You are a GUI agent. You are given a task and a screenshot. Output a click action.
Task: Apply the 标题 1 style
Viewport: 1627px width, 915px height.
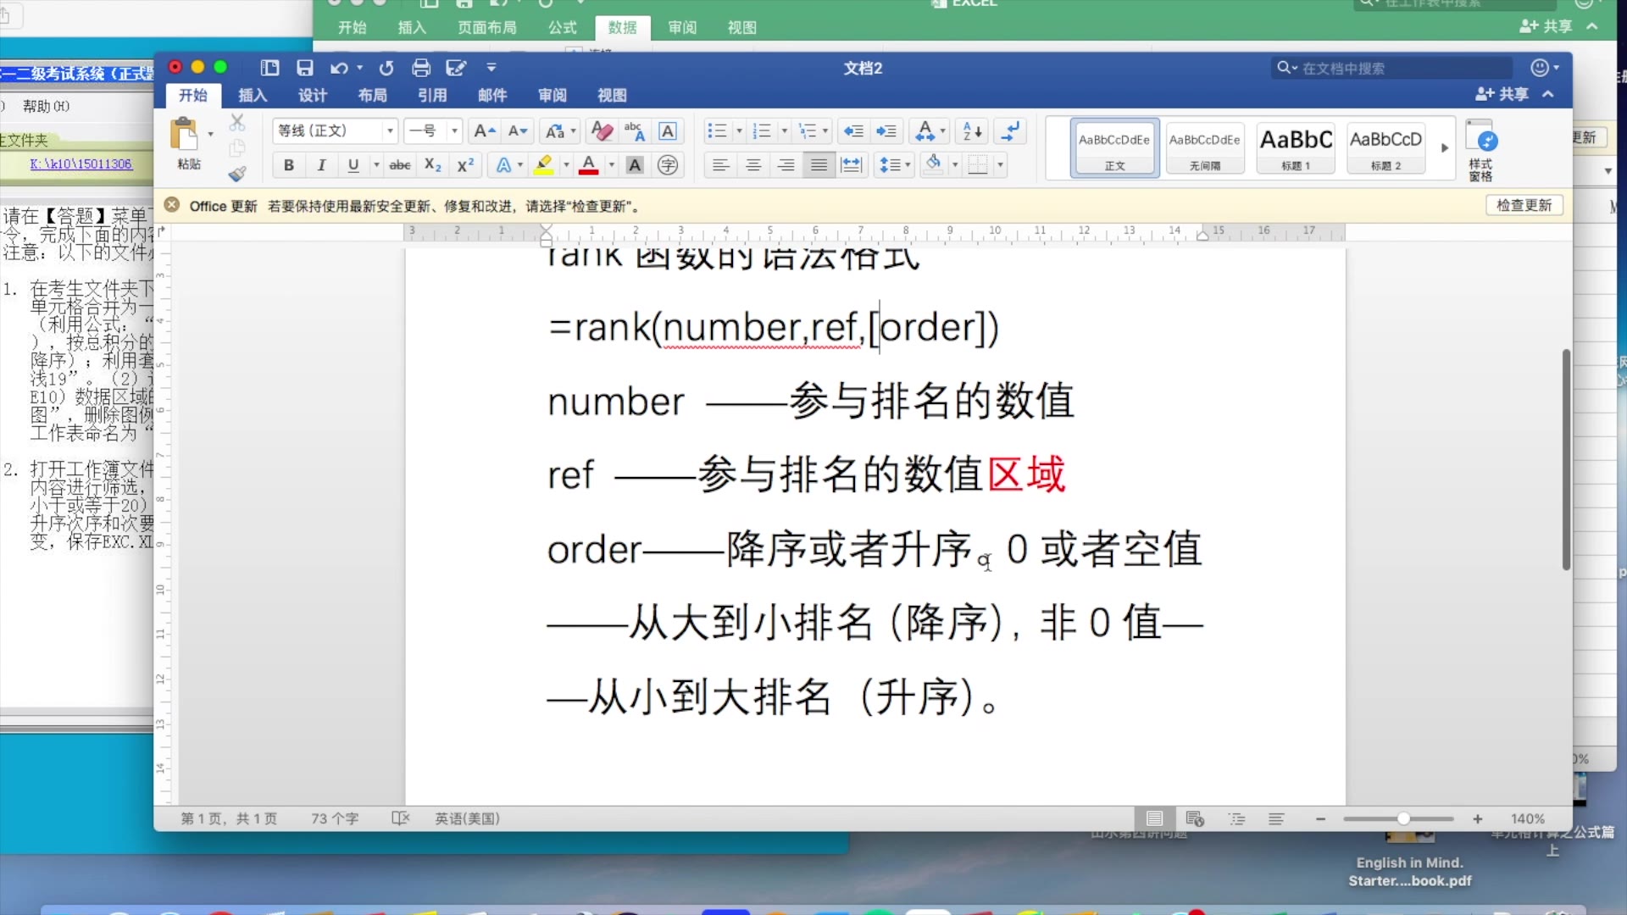(1296, 147)
